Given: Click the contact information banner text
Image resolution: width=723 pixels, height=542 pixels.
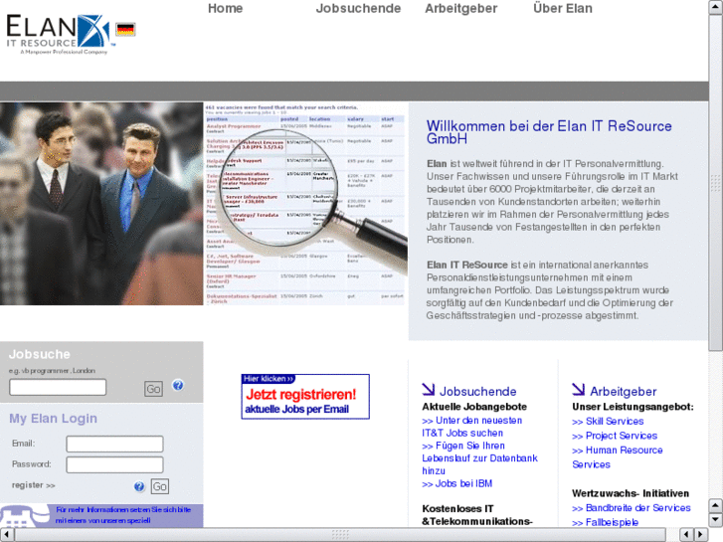Looking at the screenshot, I should pyautogui.click(x=123, y=515).
